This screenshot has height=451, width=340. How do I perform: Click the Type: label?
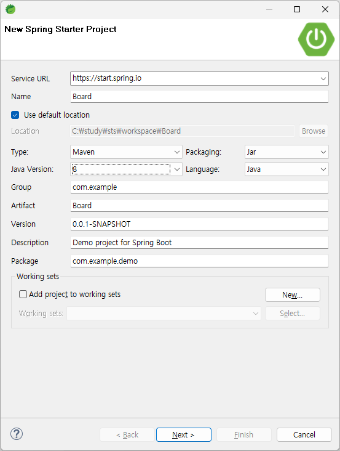[20, 152]
